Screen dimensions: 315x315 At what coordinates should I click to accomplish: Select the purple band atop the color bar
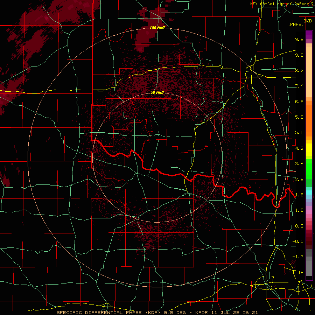coord(309,35)
